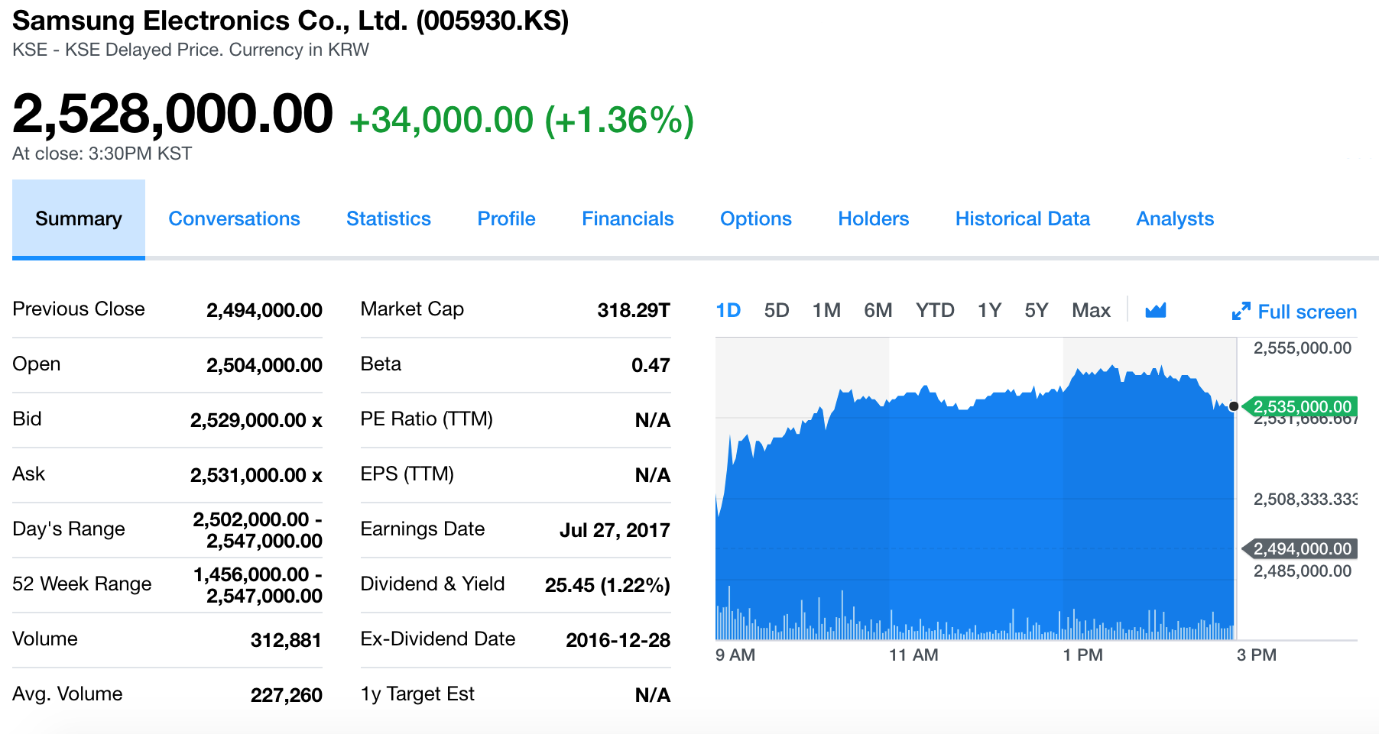Switch to the Statistics tab
The height and width of the screenshot is (734, 1379).
[x=388, y=218]
